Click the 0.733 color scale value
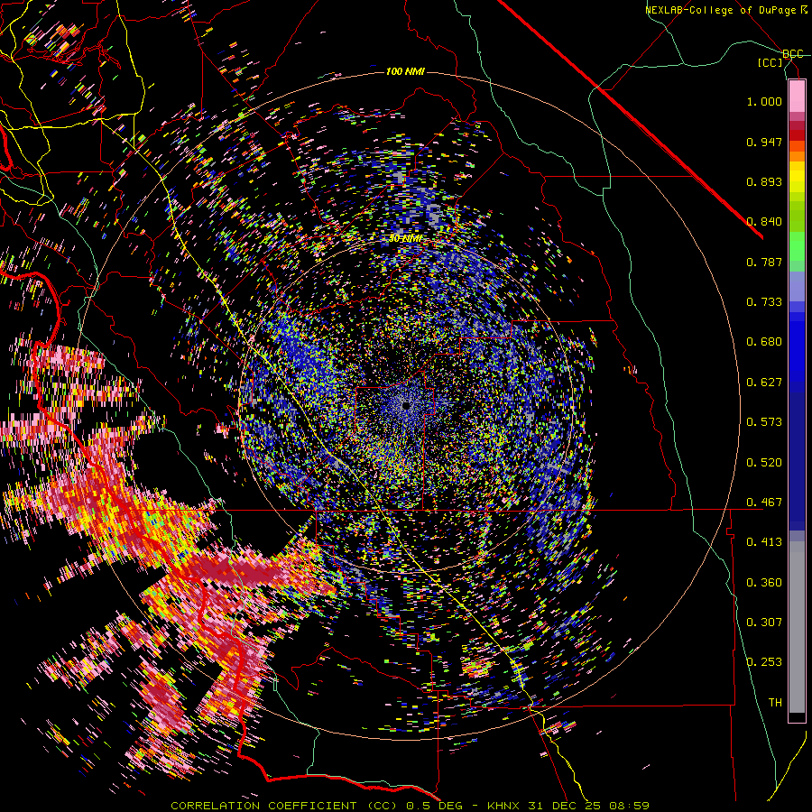The width and height of the screenshot is (812, 812). pos(764,302)
